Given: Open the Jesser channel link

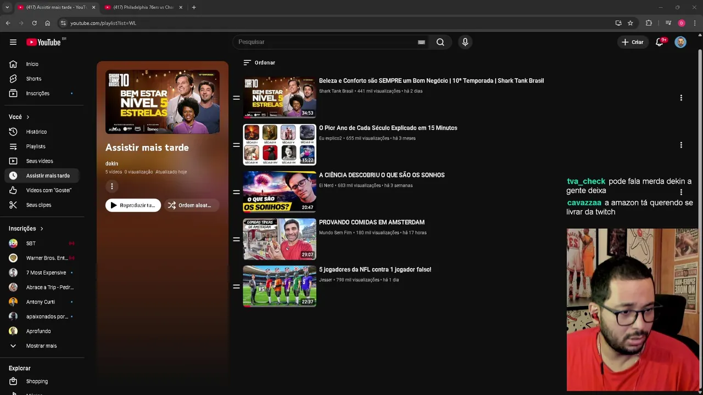Looking at the screenshot, I should pyautogui.click(x=326, y=280).
